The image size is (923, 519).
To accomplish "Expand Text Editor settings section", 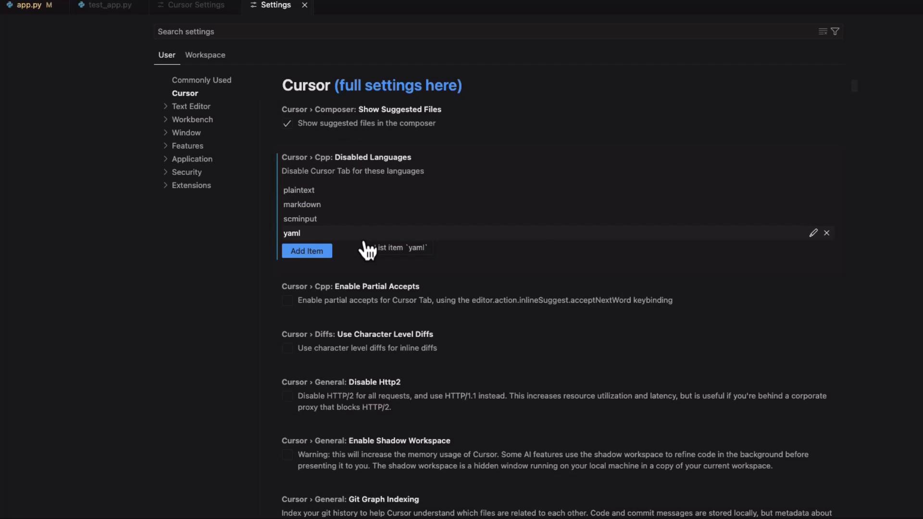I will tap(165, 106).
